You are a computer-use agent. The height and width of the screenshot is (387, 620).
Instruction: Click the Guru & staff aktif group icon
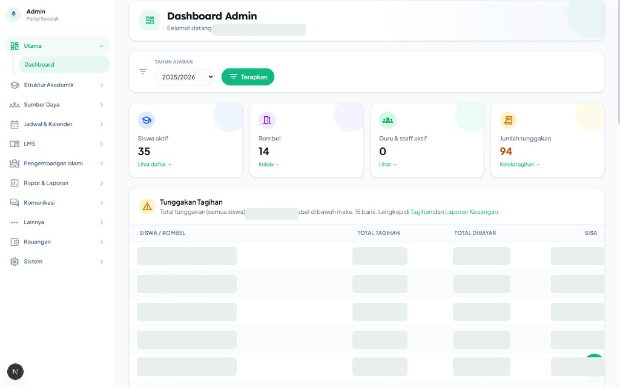click(387, 120)
